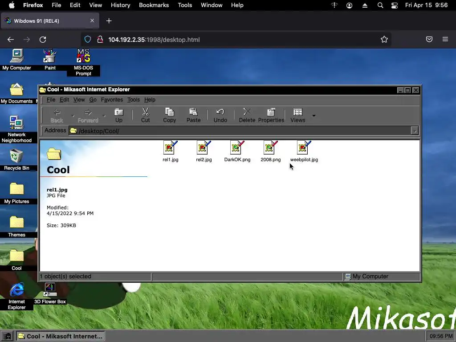Open the explorer Help menu
The image size is (456, 342).
point(150,100)
